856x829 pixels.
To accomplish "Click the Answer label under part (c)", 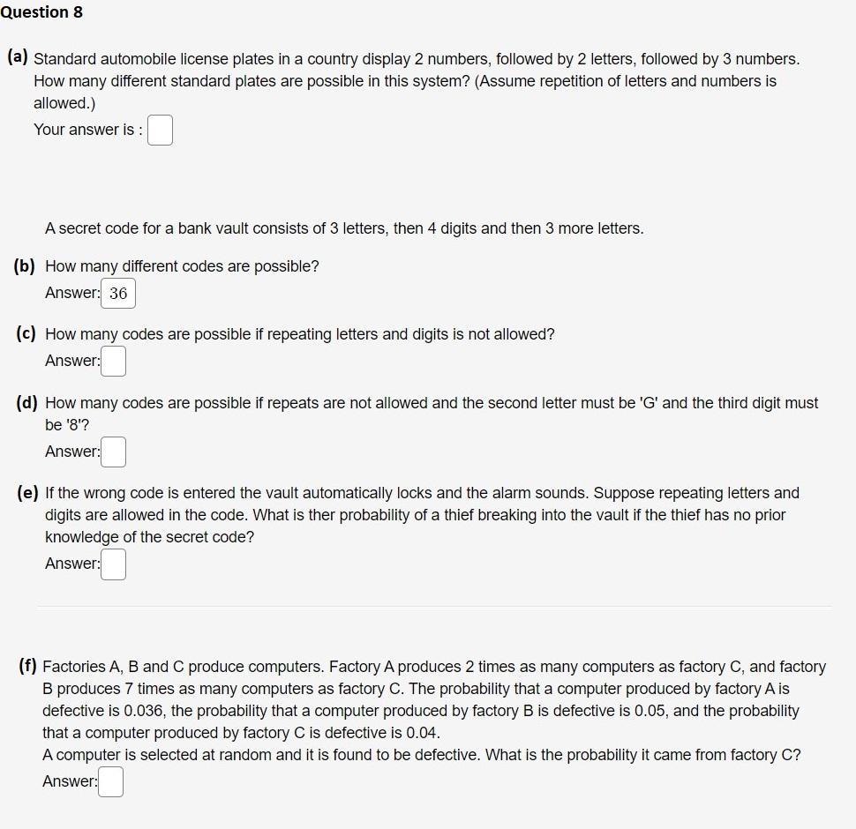I will point(70,361).
